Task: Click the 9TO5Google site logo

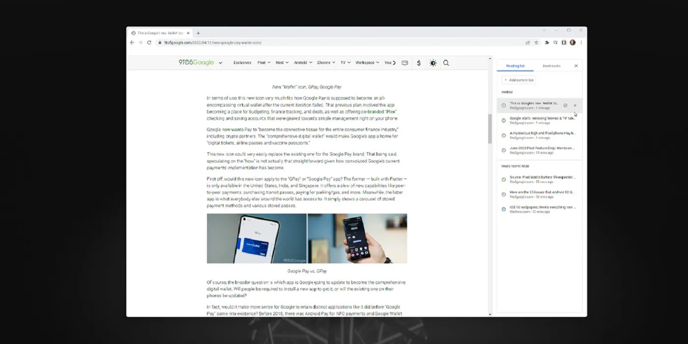Action: [196, 62]
